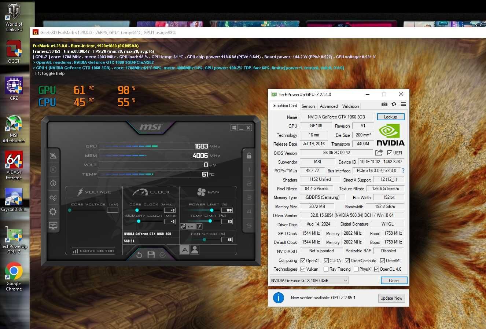
Task: Adjust the Temp Limit slider handle
Action: pyautogui.click(x=210, y=221)
